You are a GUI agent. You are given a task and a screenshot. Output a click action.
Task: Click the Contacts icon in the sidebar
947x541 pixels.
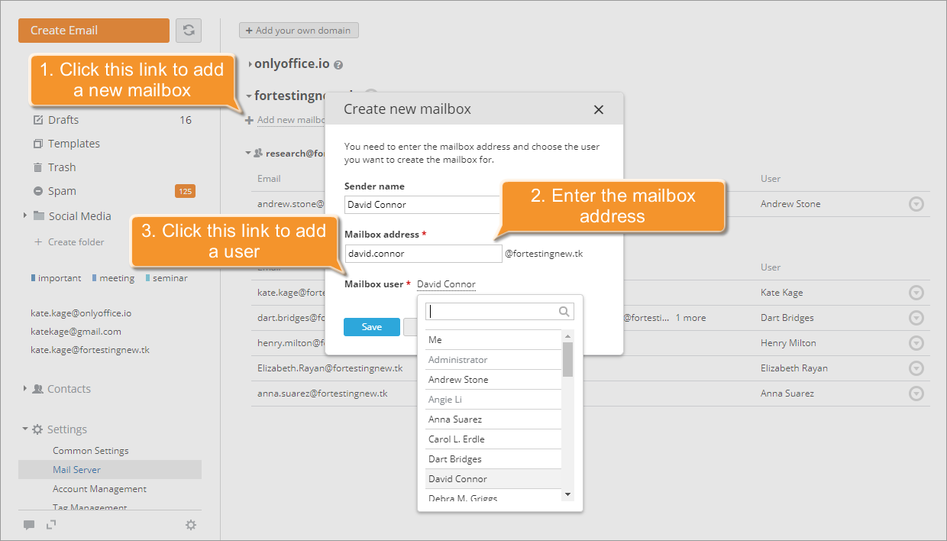pyautogui.click(x=37, y=388)
